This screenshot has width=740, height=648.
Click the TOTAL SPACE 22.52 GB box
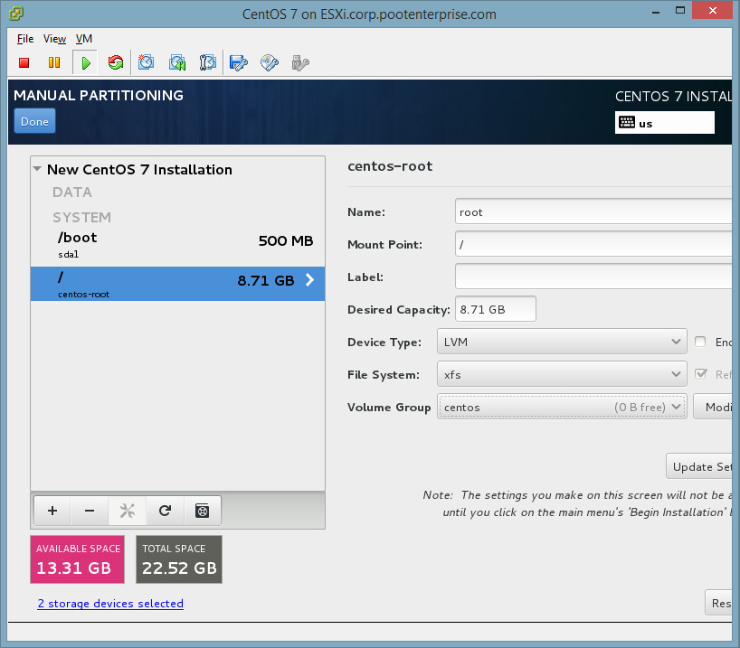(x=179, y=559)
